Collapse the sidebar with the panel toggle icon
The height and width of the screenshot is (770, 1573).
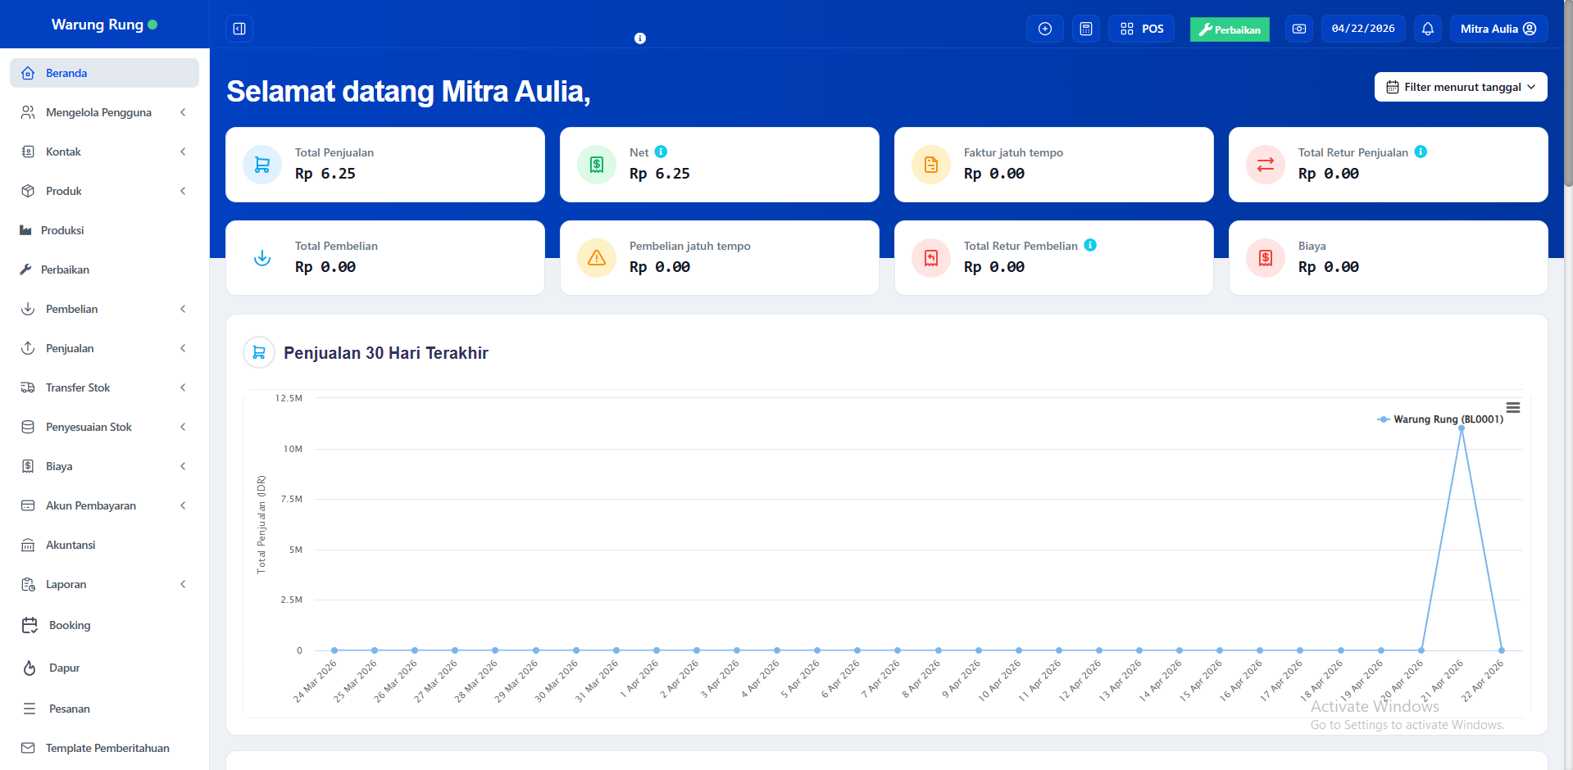point(239,29)
